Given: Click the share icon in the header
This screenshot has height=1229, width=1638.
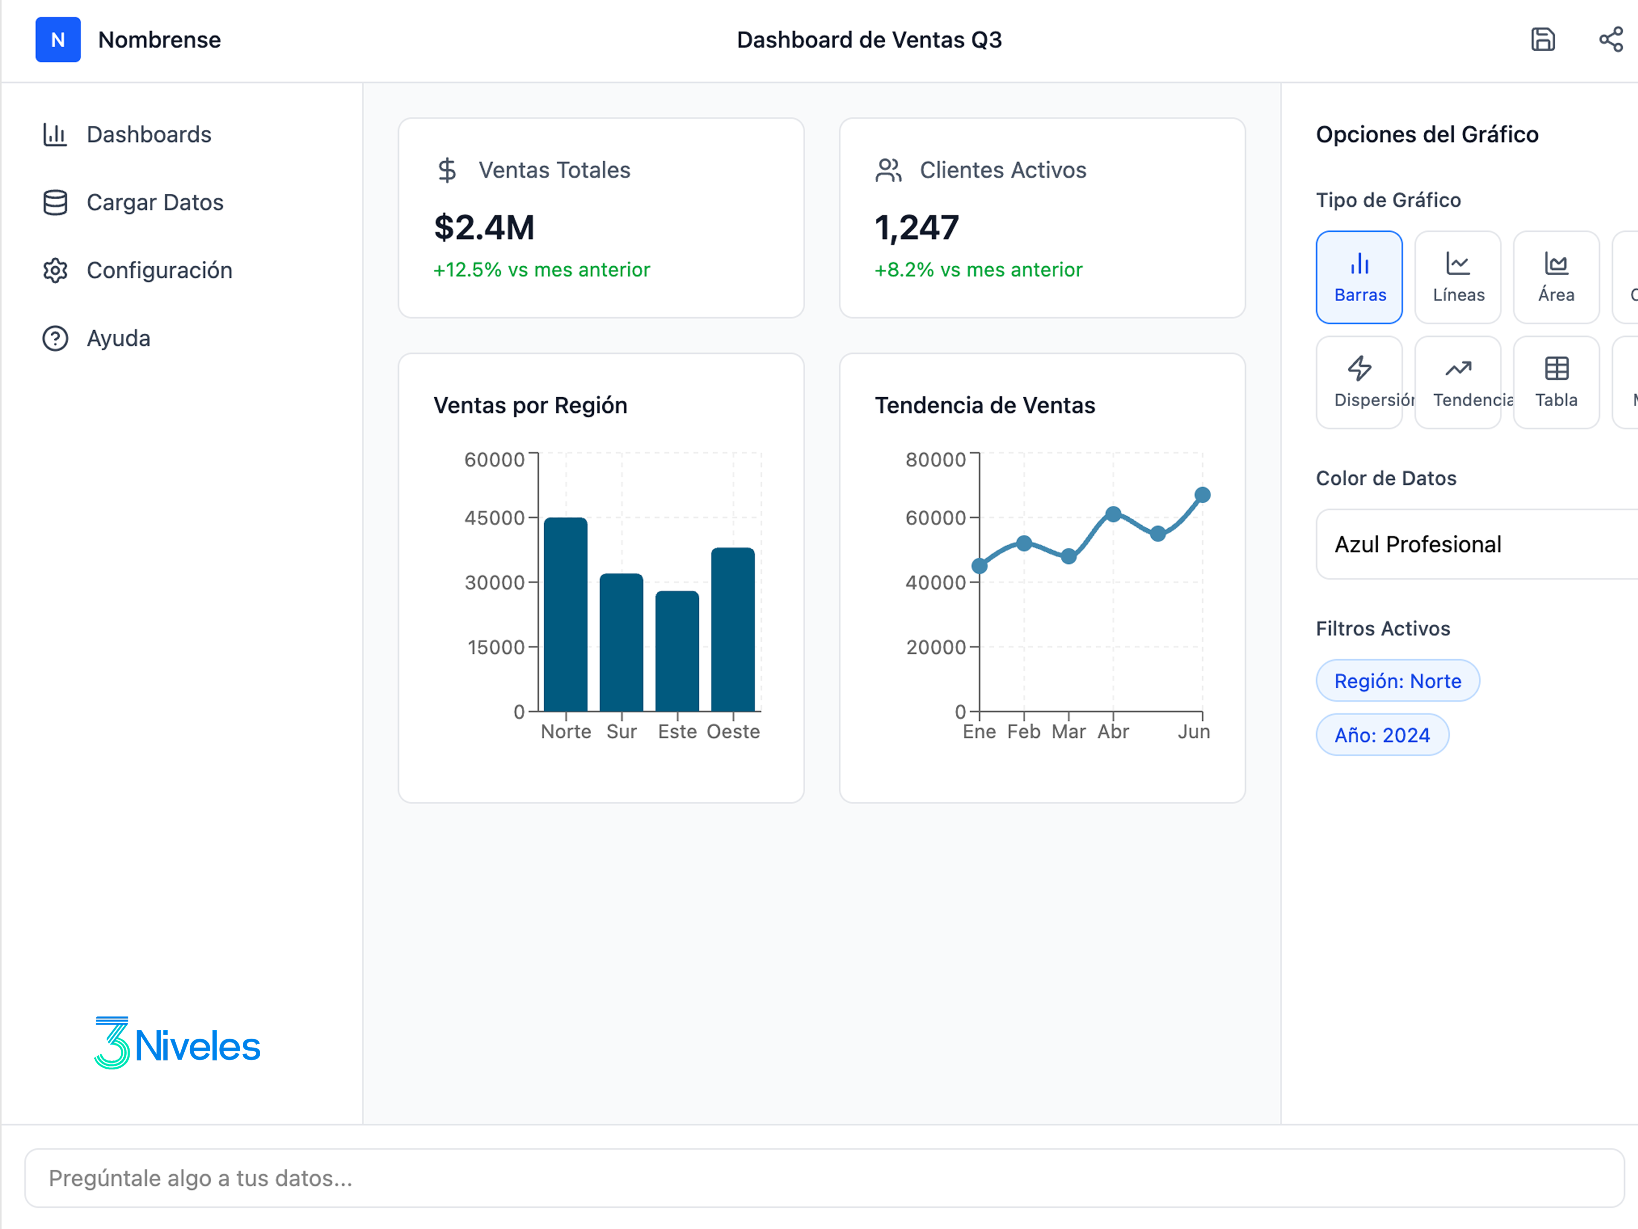Looking at the screenshot, I should click(x=1610, y=39).
